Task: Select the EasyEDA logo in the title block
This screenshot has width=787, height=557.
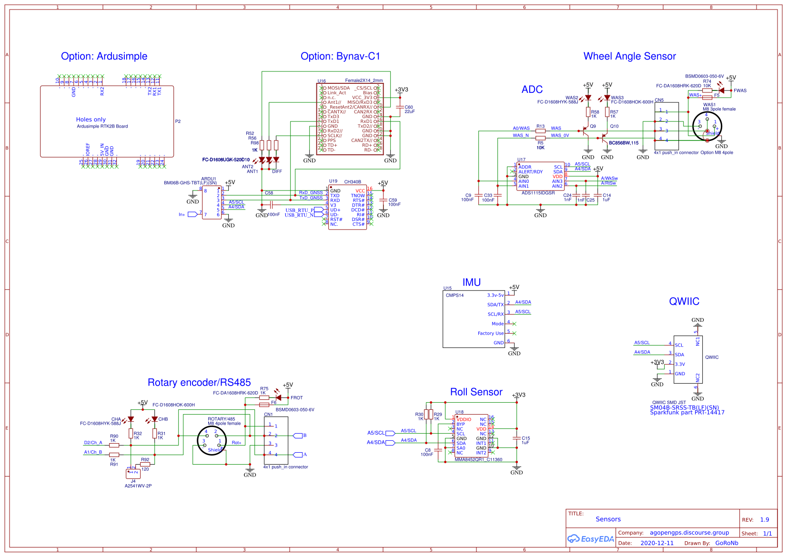Action: [x=591, y=538]
